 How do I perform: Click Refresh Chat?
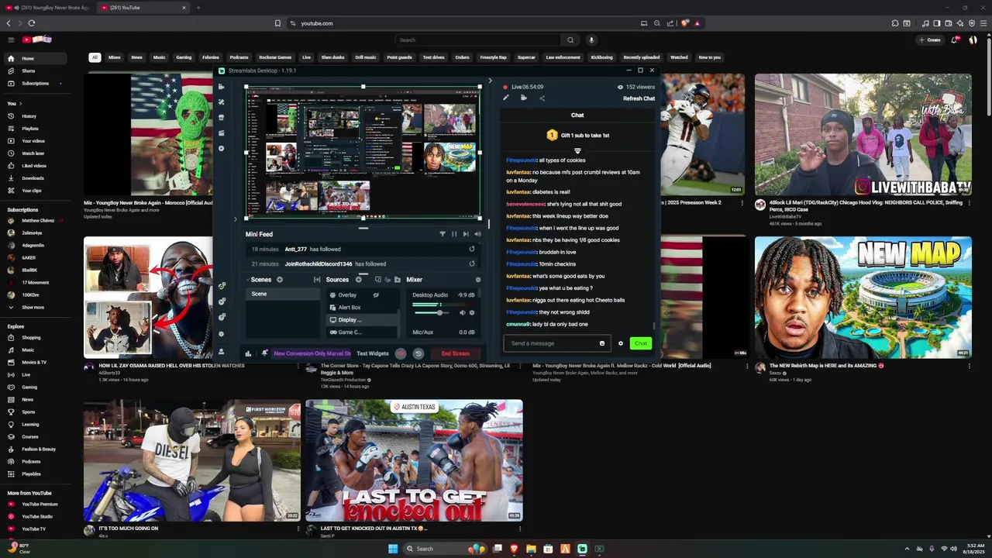click(639, 98)
